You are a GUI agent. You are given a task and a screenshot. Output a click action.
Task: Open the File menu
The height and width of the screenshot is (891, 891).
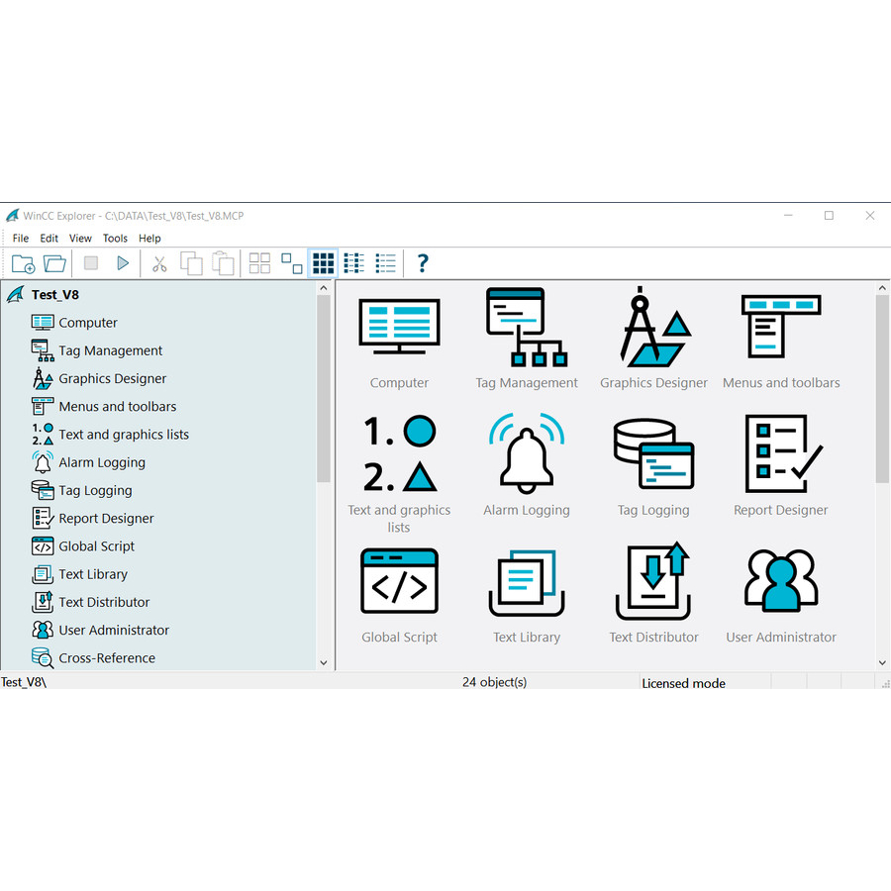(x=21, y=238)
